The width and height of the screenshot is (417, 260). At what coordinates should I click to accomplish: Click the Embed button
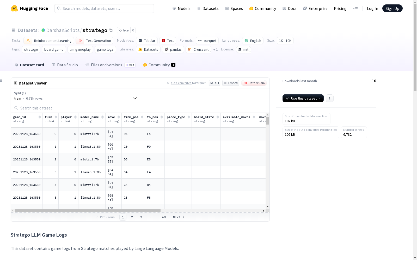(x=231, y=83)
